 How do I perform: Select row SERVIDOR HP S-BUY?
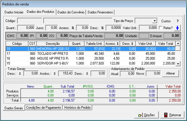coord(91,63)
